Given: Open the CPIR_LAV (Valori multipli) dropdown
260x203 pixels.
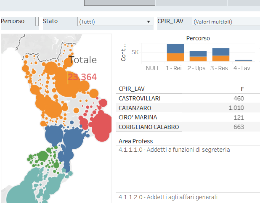Looking at the screenshot, I should click(x=226, y=21).
